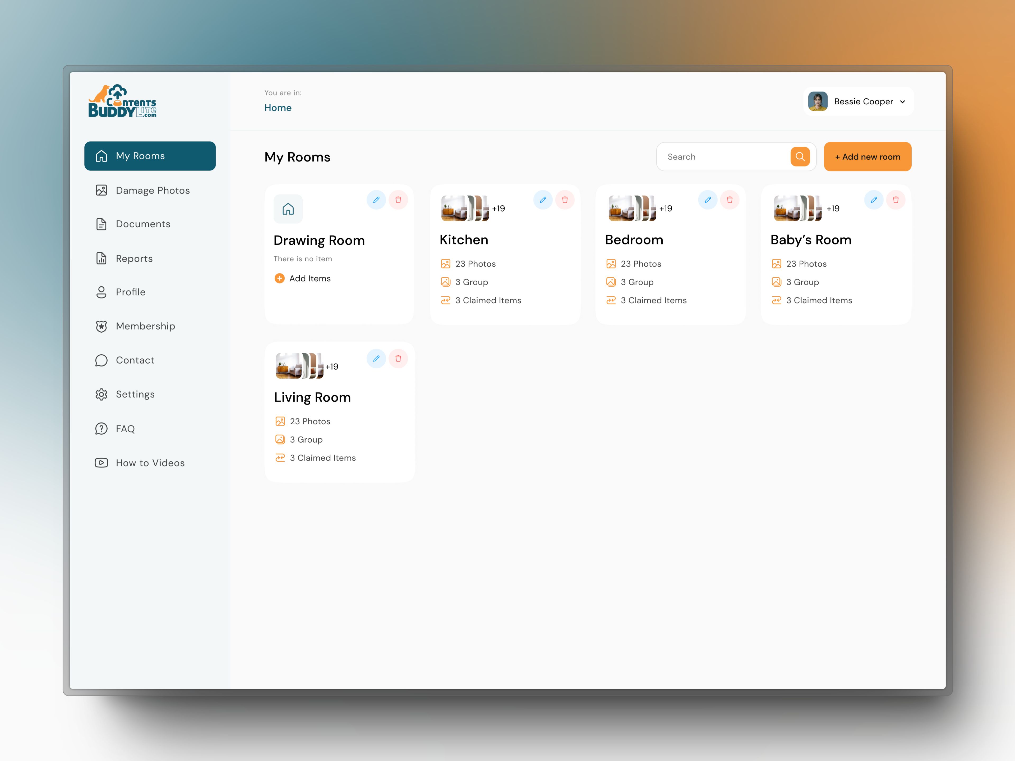Open the Kitchen photo thumbnails stack
Screen dimensions: 1015x761
click(x=464, y=208)
